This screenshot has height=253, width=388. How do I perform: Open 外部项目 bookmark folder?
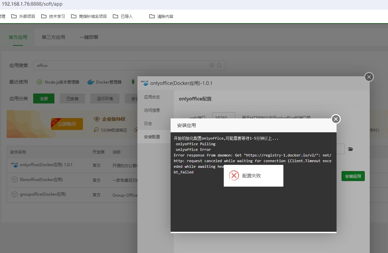tap(24, 16)
